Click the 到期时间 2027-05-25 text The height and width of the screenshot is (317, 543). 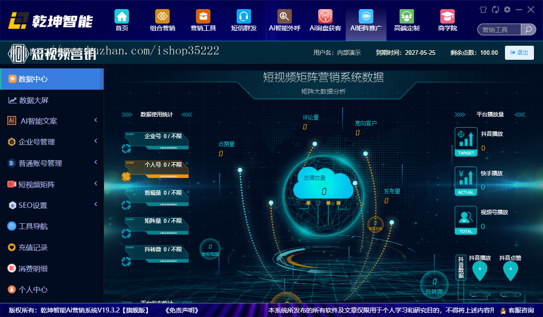tap(405, 53)
